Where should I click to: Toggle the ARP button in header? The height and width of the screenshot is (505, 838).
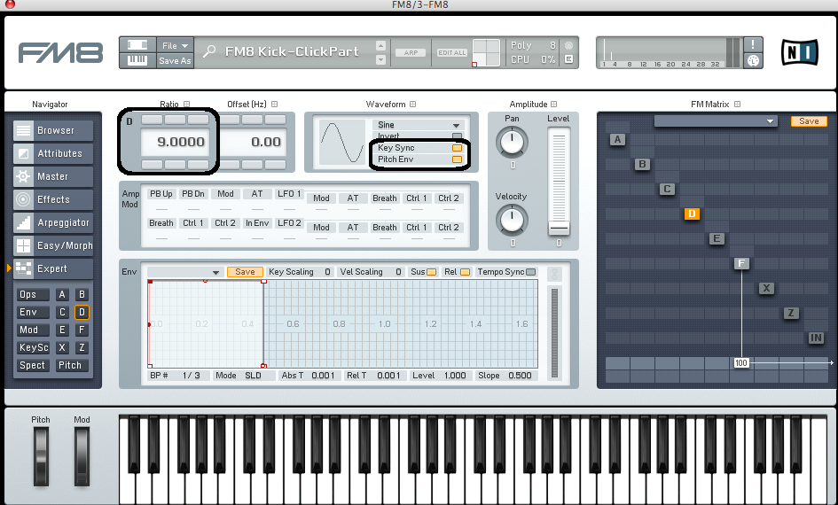tap(411, 53)
